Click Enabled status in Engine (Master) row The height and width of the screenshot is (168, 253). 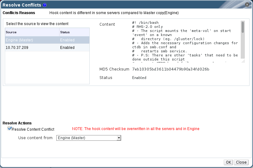(x=67, y=40)
